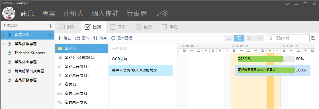Click chat icon beside Technical Support
This screenshot has width=319, height=109.
[x=9, y=53]
